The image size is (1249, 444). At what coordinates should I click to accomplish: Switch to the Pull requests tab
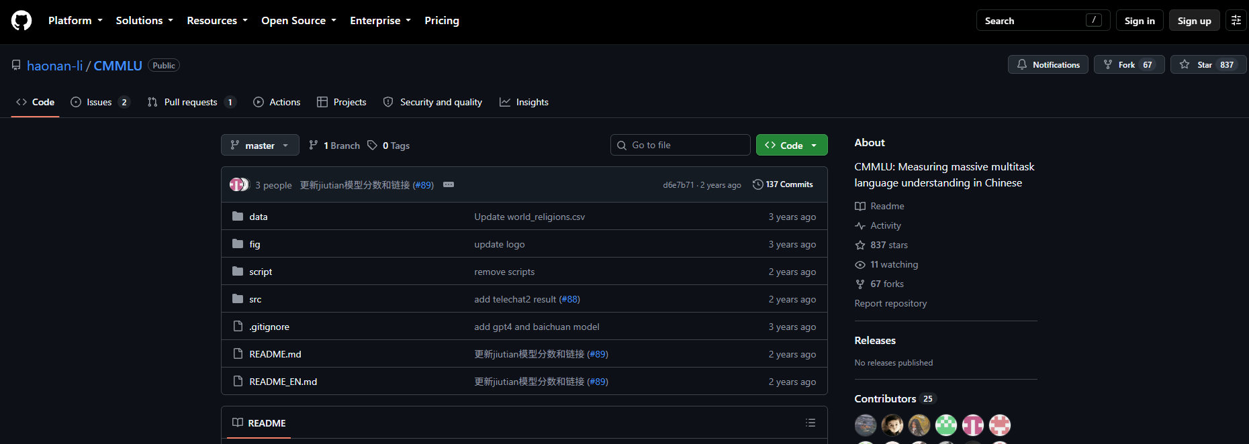[x=192, y=102]
